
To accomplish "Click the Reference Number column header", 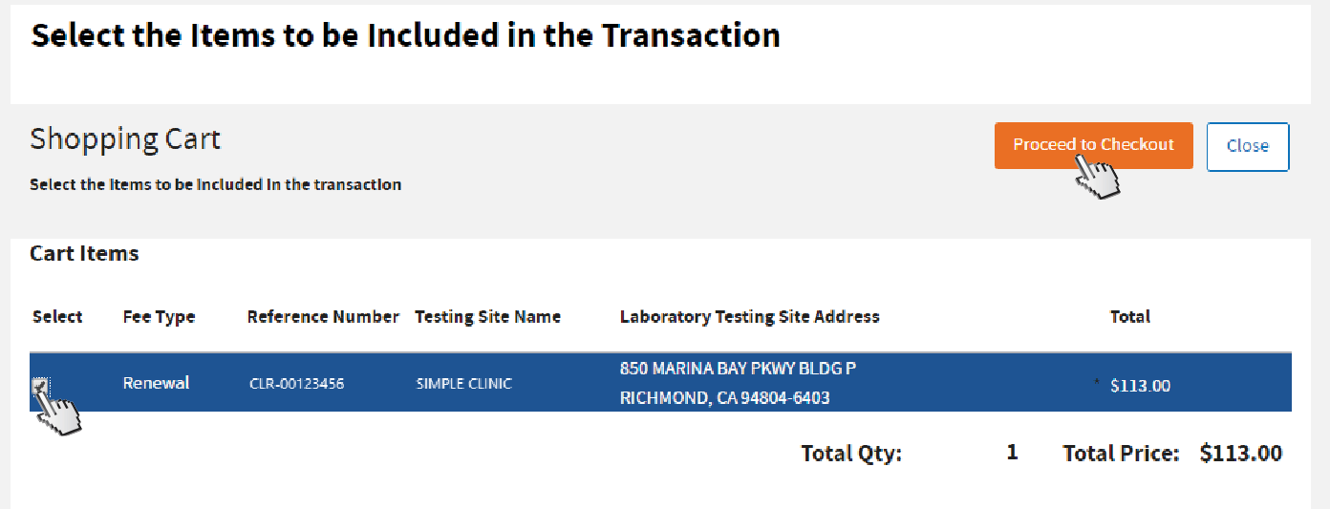I will point(323,317).
